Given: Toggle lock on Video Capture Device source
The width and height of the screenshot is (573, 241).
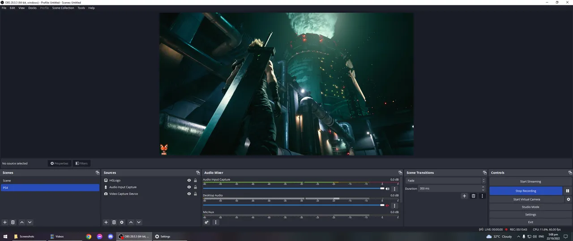Looking at the screenshot, I should (196, 194).
